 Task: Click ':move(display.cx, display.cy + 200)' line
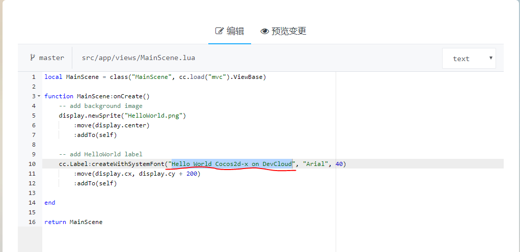click(138, 174)
